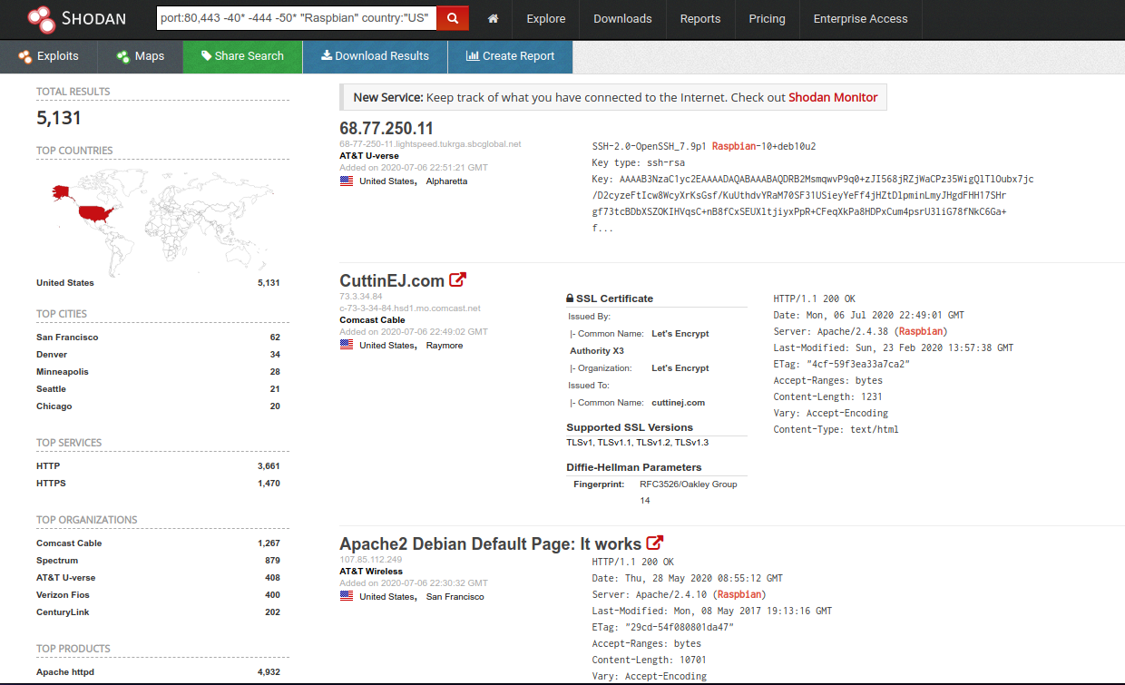Focus the search query input field

click(296, 17)
